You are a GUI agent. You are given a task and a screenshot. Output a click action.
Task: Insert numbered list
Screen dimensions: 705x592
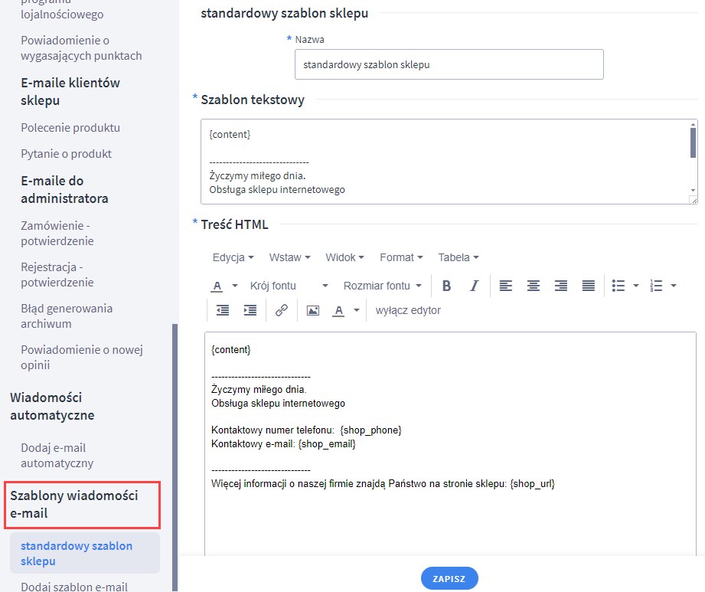(656, 286)
